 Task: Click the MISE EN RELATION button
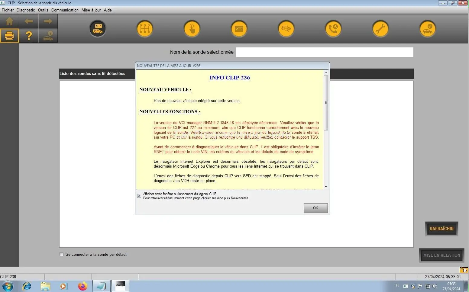[x=442, y=255]
